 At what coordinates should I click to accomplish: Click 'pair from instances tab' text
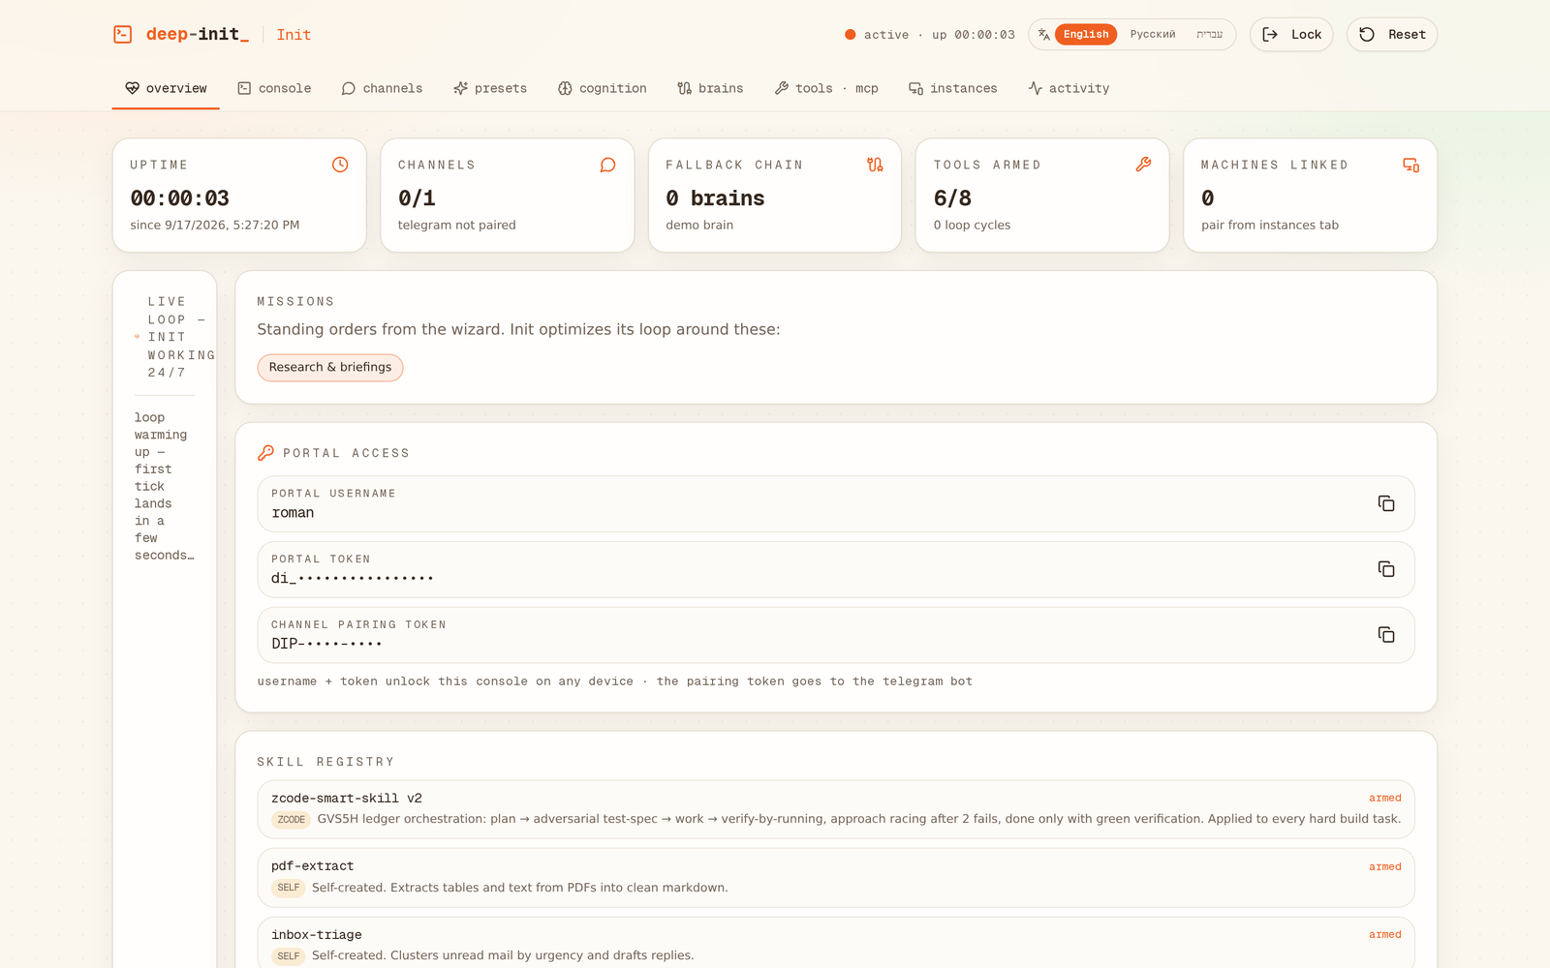pos(1270,226)
